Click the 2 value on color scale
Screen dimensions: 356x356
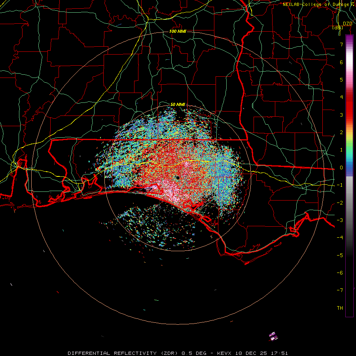[x=341, y=133]
